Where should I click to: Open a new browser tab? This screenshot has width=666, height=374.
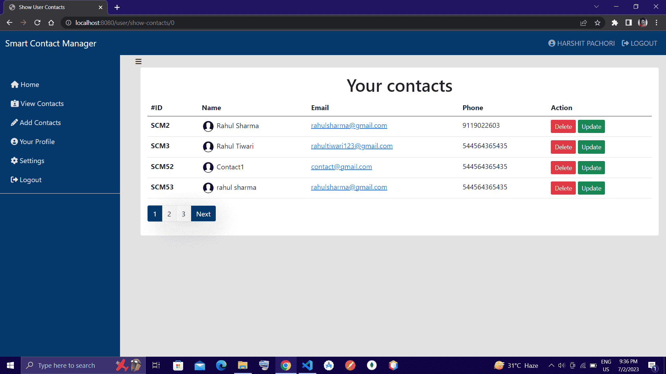tap(117, 7)
